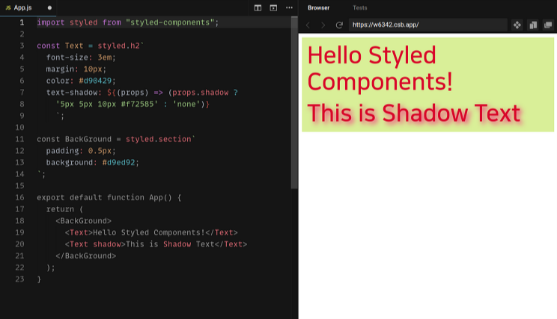557x319 pixels.
Task: Click line number 23 in gutter
Action: point(19,279)
